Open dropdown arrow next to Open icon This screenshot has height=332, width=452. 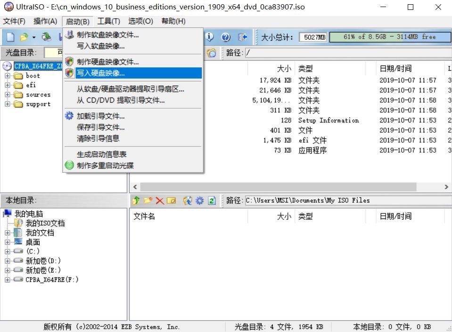34,37
